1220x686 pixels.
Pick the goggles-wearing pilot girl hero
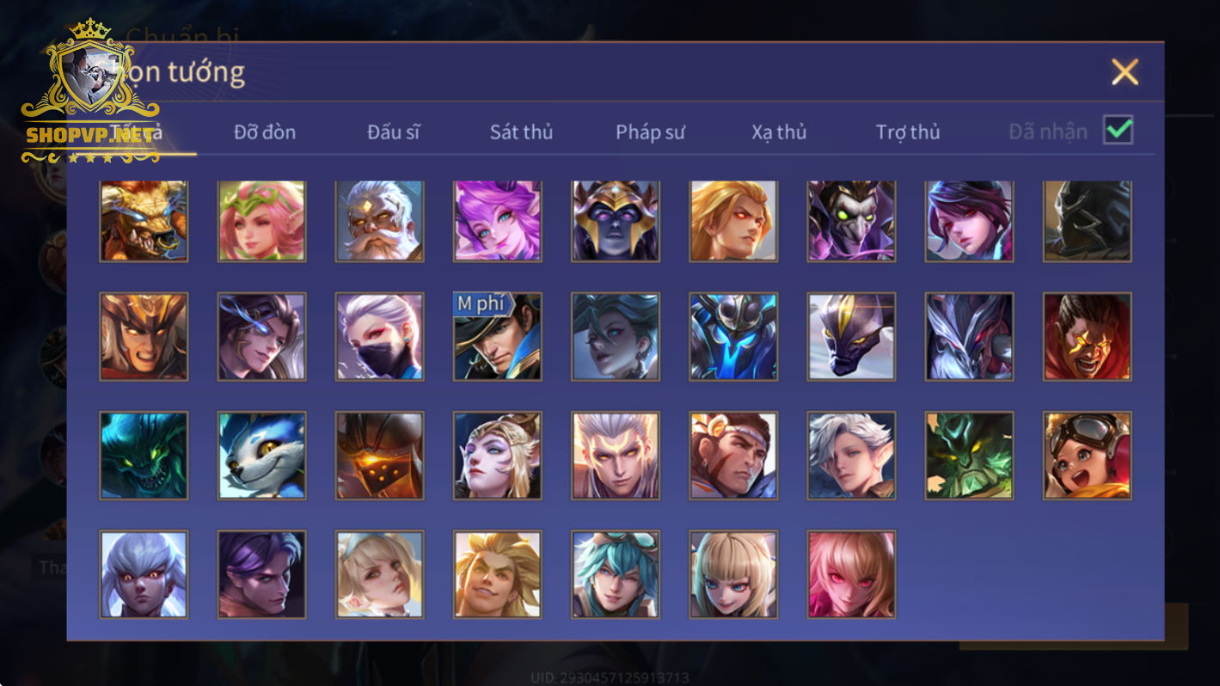click(1088, 456)
